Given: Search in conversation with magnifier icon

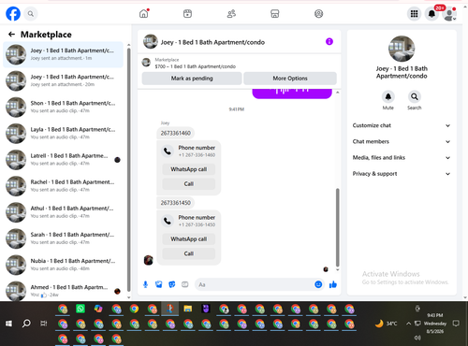Looking at the screenshot, I should pyautogui.click(x=415, y=97).
